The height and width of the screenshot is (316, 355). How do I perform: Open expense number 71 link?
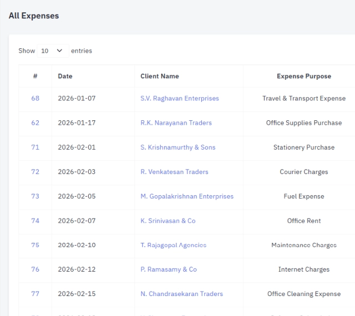click(35, 147)
